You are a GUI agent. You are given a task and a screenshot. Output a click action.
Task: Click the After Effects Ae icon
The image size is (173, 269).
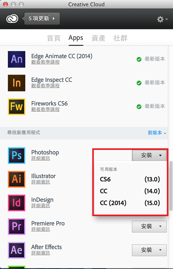[16, 250]
